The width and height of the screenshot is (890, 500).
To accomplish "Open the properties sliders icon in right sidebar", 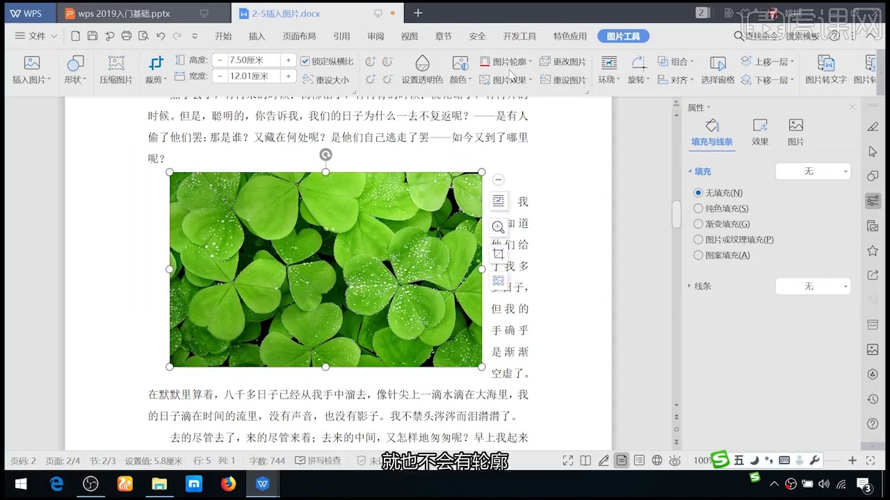I will coord(873,201).
